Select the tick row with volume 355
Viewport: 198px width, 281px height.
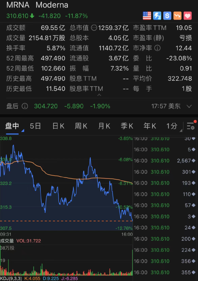[x=165, y=272]
